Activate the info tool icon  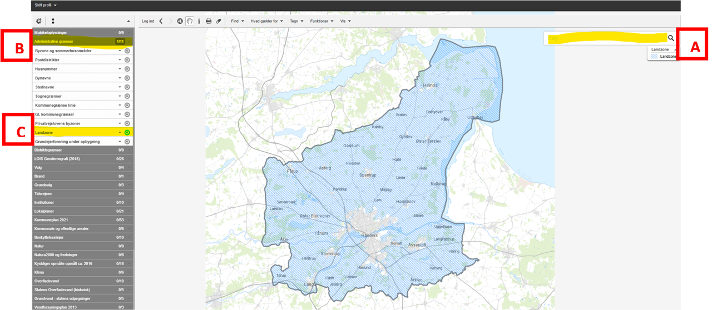tap(199, 21)
